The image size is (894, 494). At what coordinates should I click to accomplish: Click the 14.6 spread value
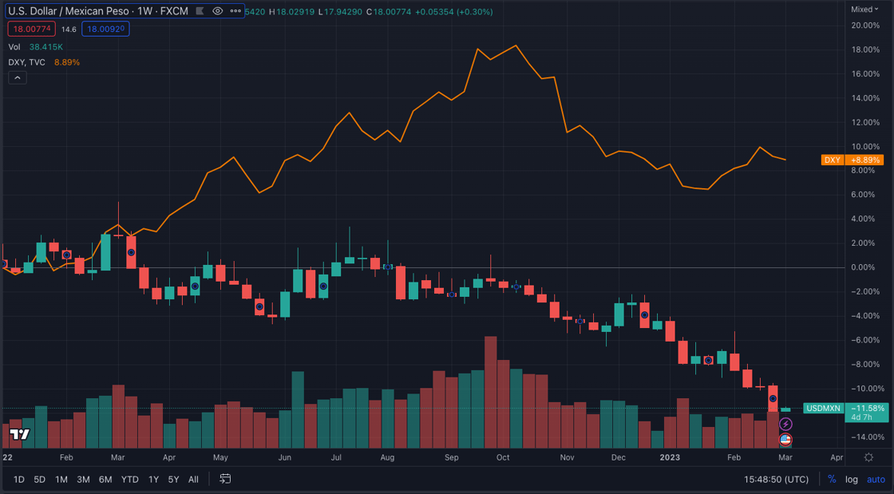tap(69, 29)
